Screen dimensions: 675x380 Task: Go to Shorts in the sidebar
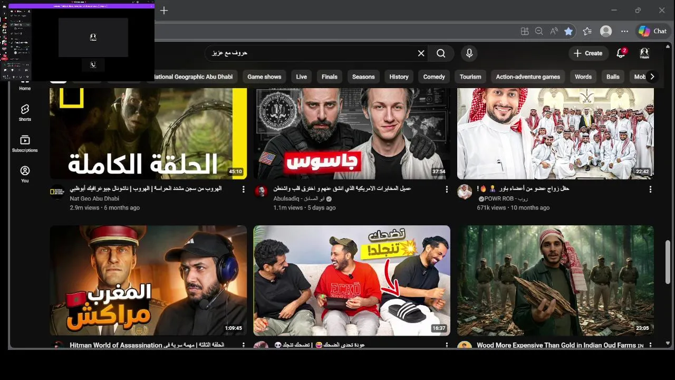tap(25, 112)
